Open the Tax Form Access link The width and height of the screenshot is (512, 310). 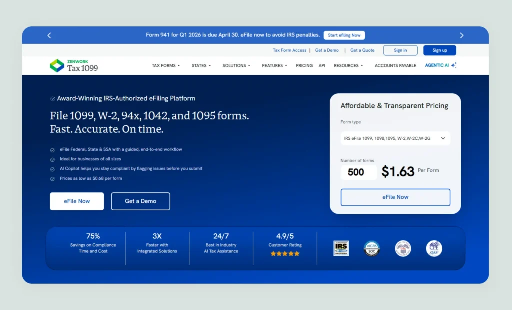coord(289,50)
